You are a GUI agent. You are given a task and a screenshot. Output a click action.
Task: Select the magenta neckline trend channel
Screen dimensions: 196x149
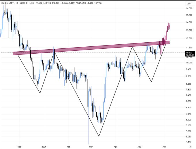tap(91, 48)
